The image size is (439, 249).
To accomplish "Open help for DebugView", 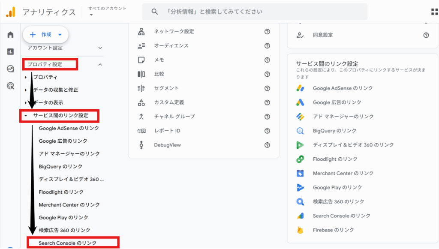I will click(268, 145).
